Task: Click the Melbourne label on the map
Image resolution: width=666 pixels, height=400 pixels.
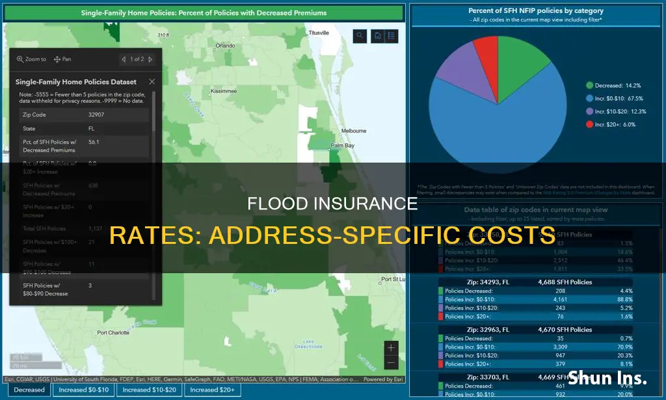Action: point(353,131)
